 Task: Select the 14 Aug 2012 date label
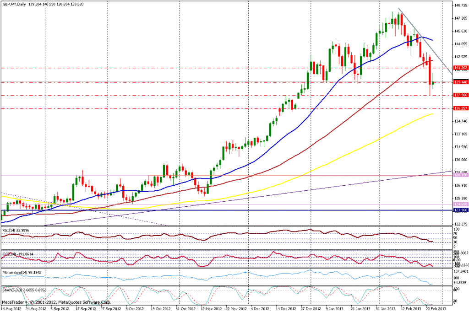[x=10, y=309]
